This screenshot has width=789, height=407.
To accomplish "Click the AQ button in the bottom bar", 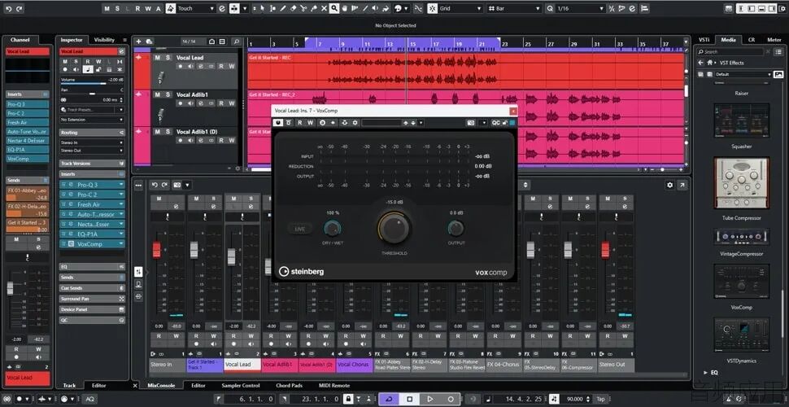I will tap(90, 399).
